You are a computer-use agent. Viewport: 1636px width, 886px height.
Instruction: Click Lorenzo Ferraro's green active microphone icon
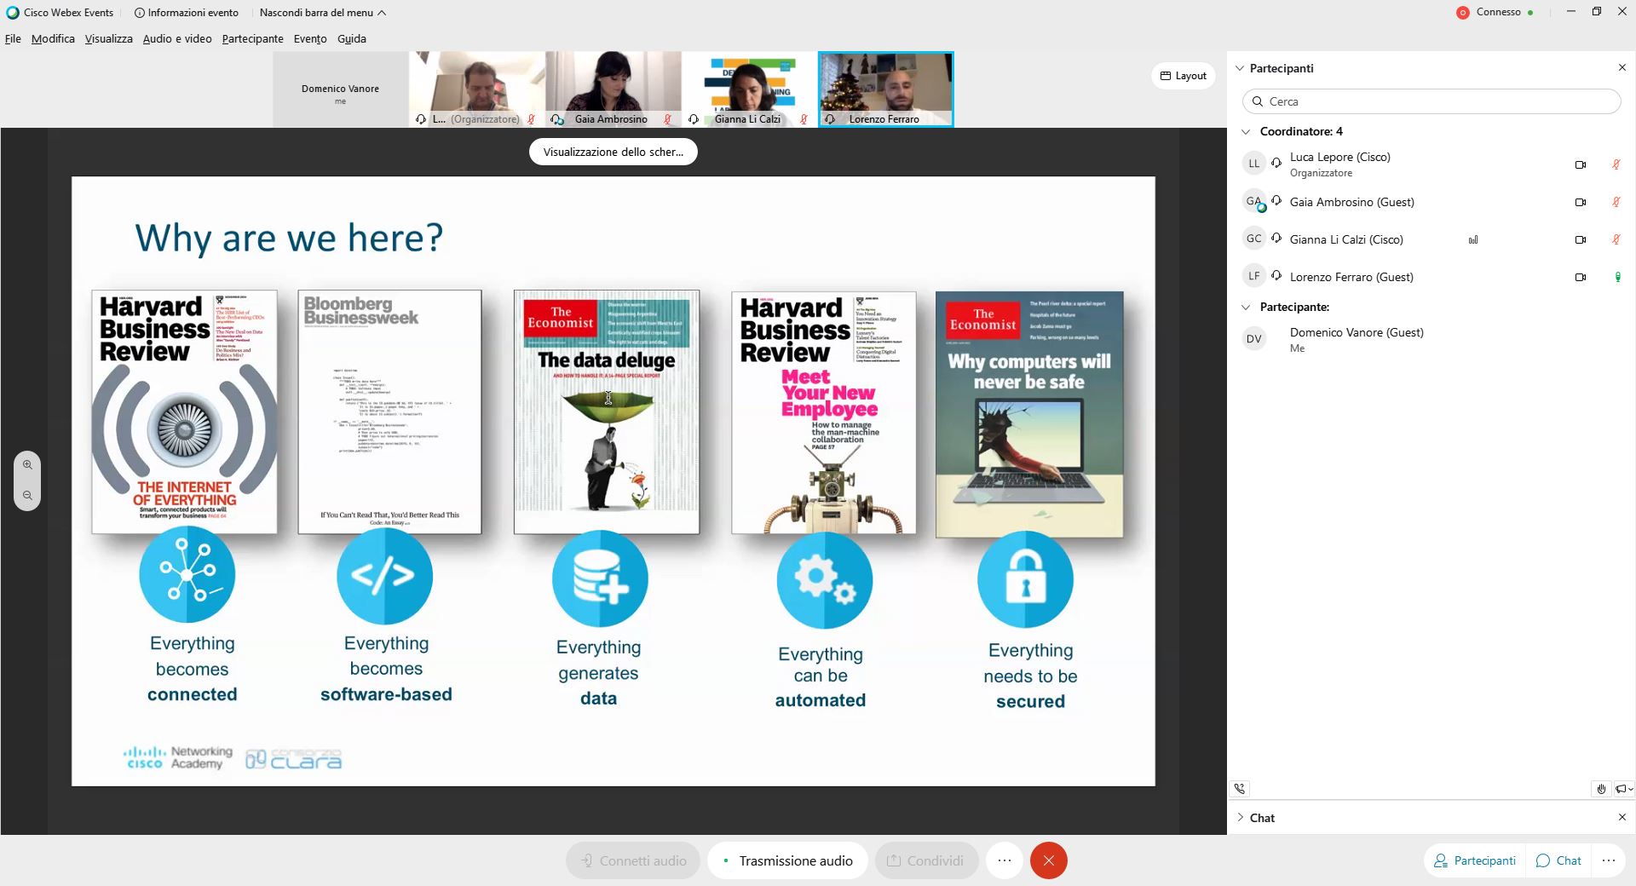(1617, 277)
